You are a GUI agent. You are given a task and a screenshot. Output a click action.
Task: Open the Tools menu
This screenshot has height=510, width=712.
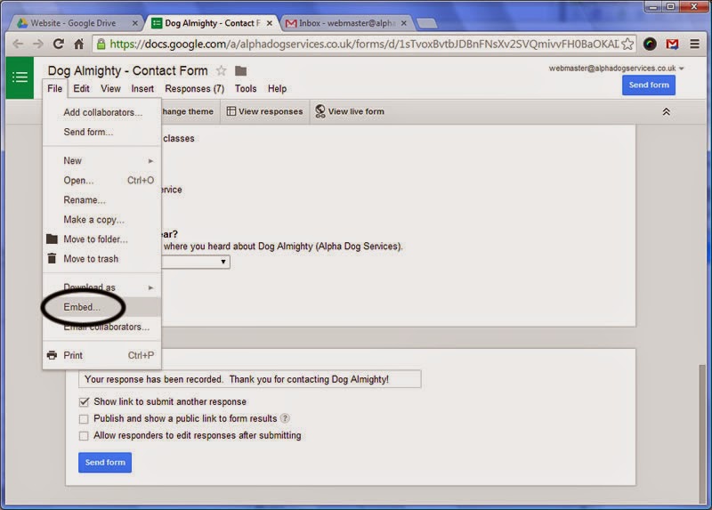[x=246, y=88]
